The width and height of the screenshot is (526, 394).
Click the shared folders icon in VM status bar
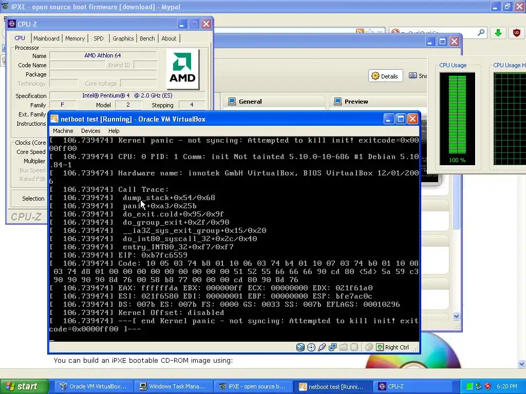click(x=344, y=347)
